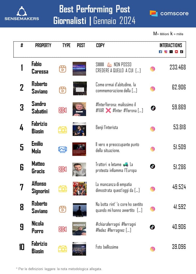Click the video type icon for Sandro Sabatini
This screenshot has width=196, height=274.
pos(62,109)
